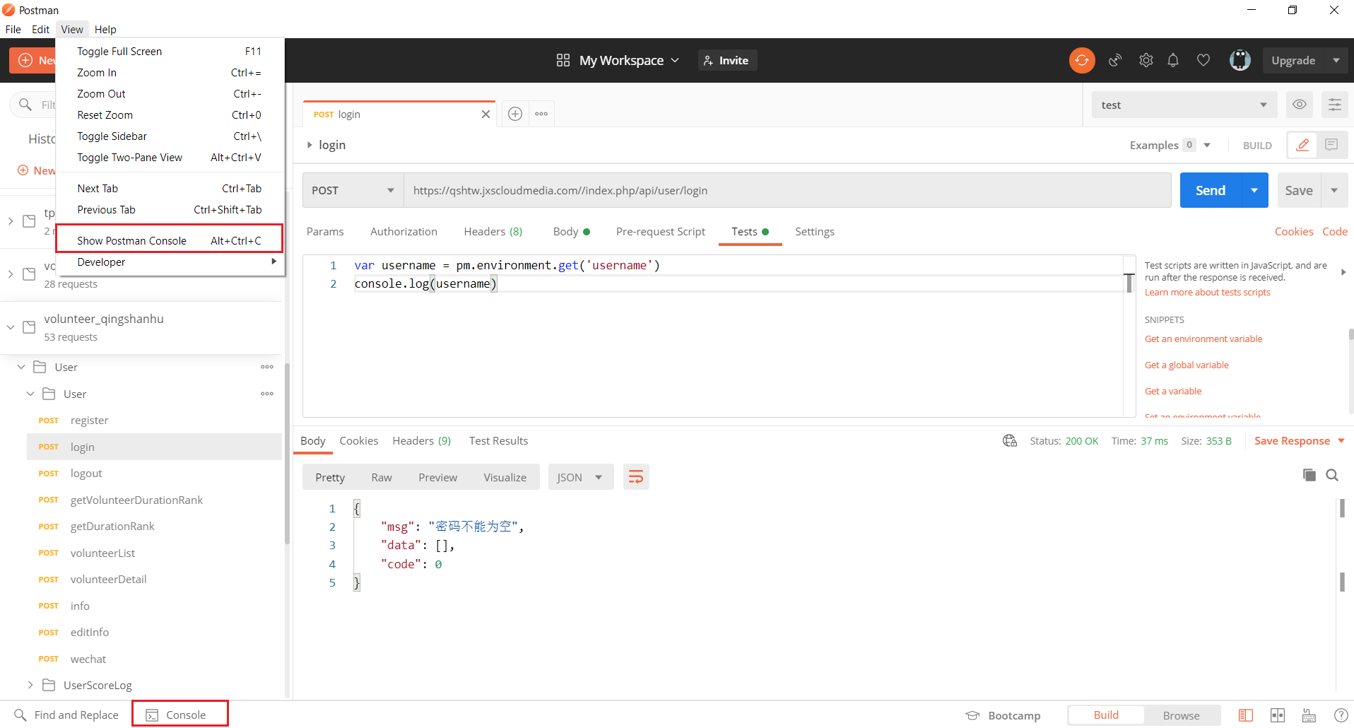Click the edit pencil icon beside BUILD

(x=1302, y=145)
